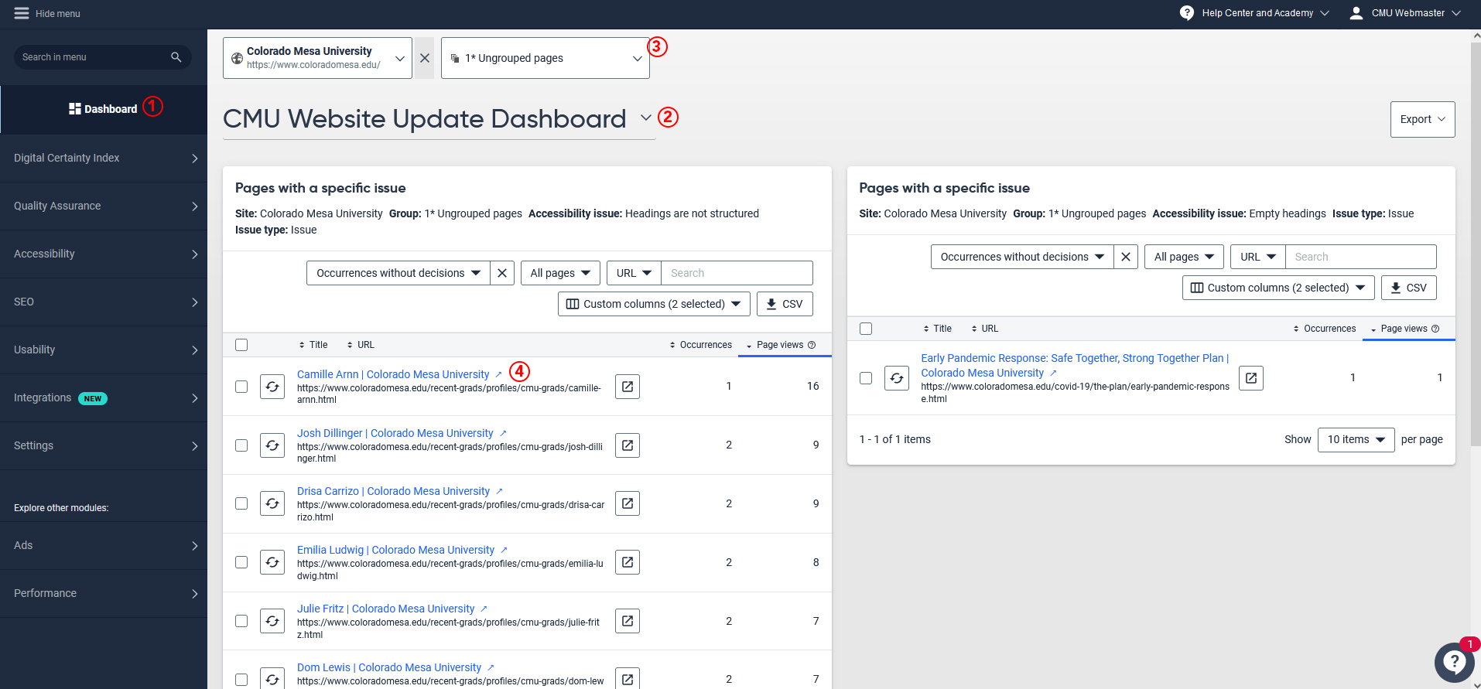Open Emilia Ludwig page report icon

pyautogui.click(x=628, y=562)
